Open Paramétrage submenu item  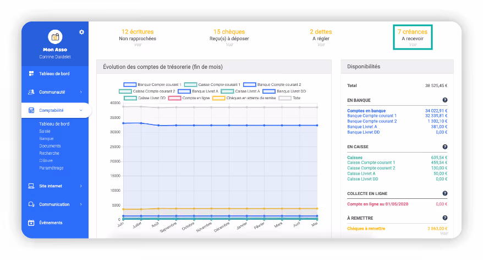(51, 168)
